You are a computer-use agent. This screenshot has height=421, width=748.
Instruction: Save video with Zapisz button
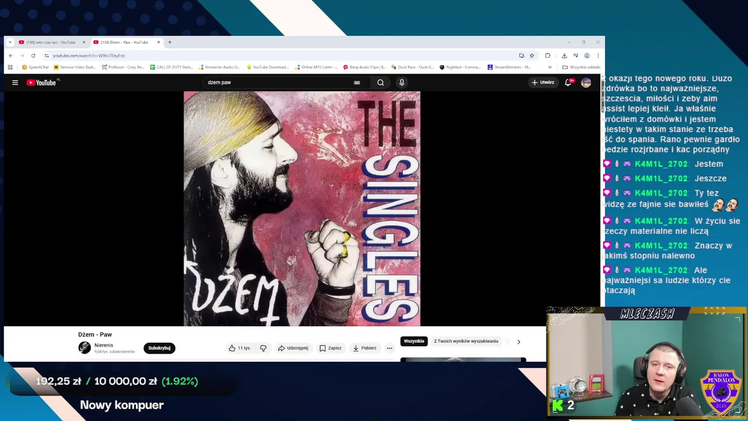click(330, 348)
